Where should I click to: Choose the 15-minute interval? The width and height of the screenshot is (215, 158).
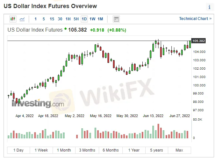click(52, 19)
